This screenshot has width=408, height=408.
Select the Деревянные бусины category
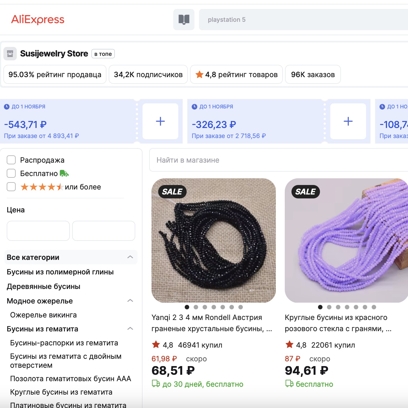44,286
